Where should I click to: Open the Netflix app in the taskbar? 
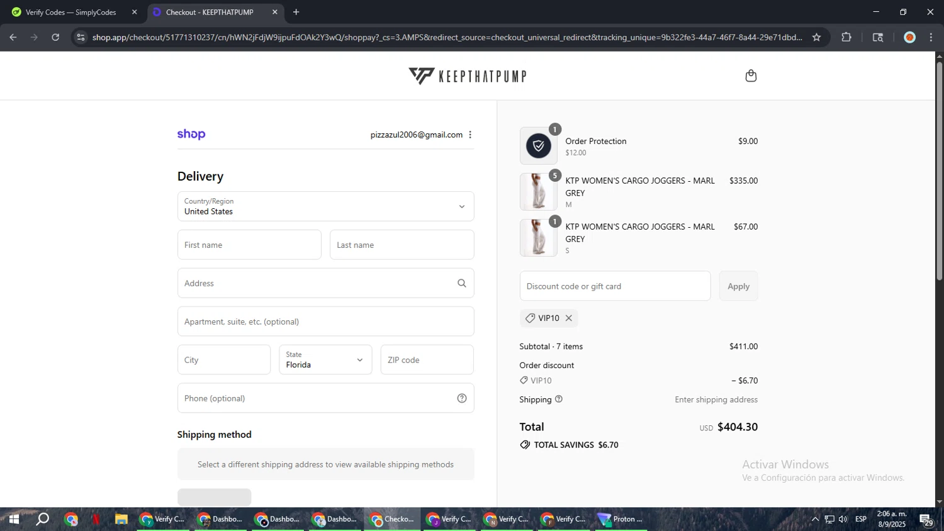pos(96,519)
